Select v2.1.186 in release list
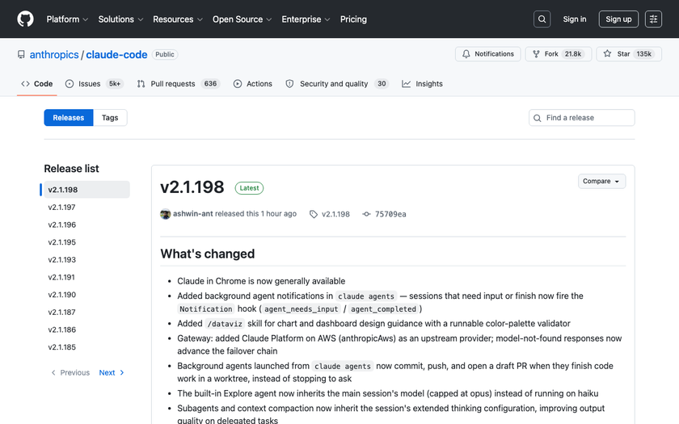The width and height of the screenshot is (679, 424). [86, 330]
